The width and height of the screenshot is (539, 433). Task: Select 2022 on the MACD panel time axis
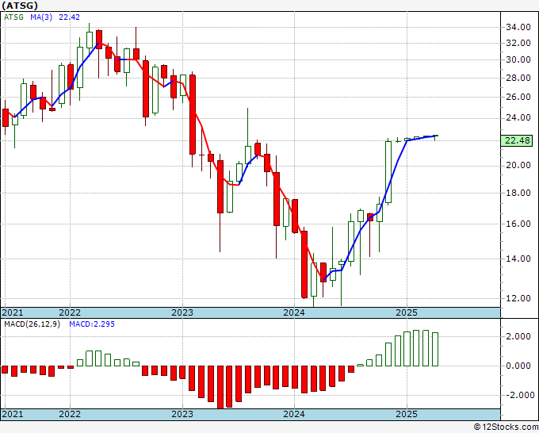[70, 414]
